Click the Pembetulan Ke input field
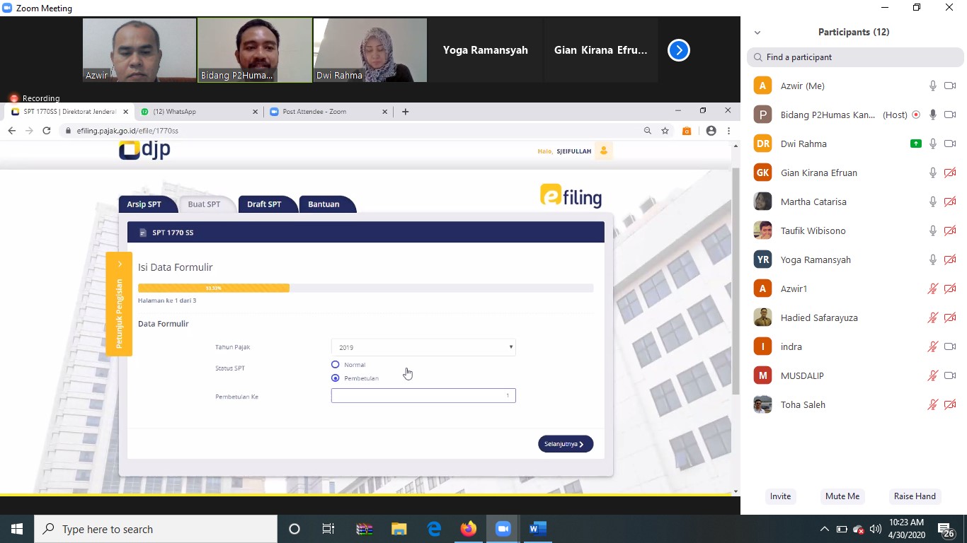The image size is (967, 543). click(423, 396)
